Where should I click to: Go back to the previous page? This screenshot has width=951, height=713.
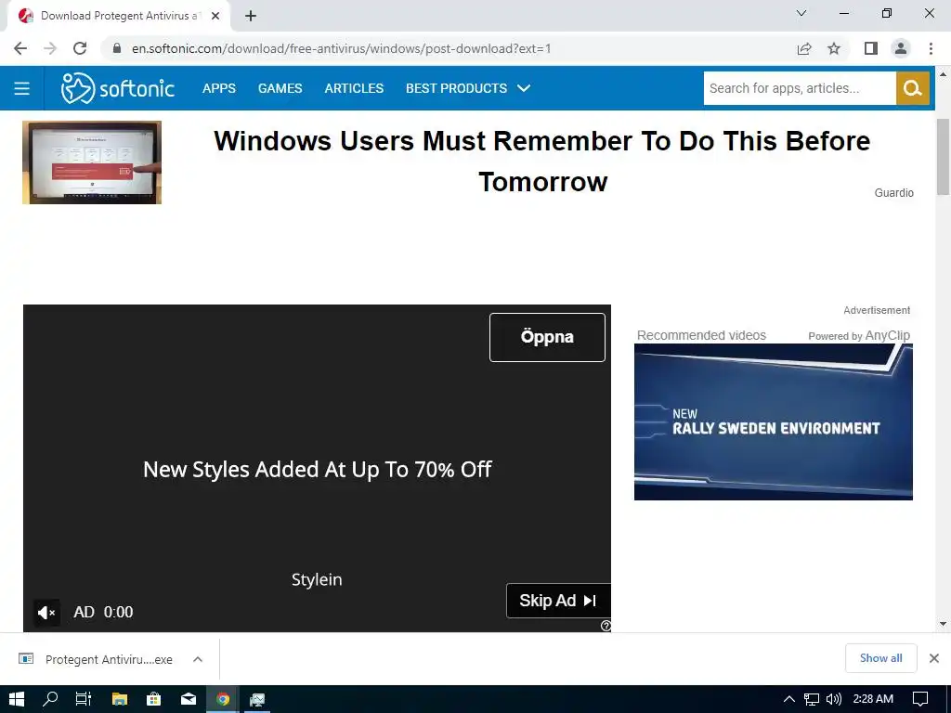pos(20,48)
